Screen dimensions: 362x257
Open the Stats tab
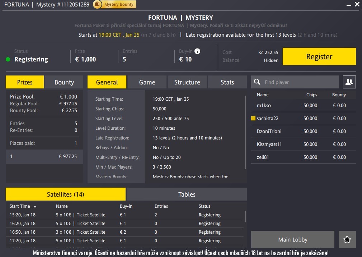pos(227,82)
